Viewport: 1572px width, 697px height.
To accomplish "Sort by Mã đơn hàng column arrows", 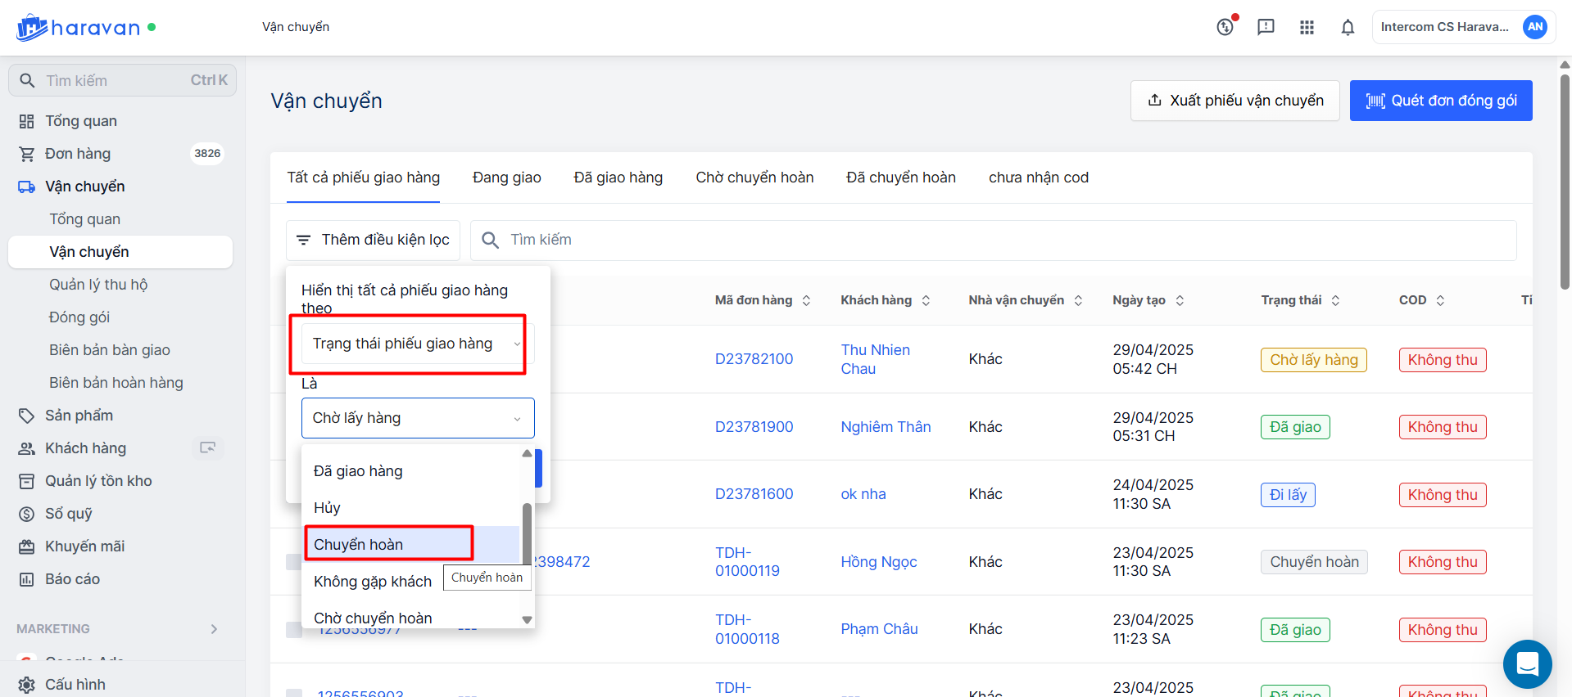I will coord(806,300).
